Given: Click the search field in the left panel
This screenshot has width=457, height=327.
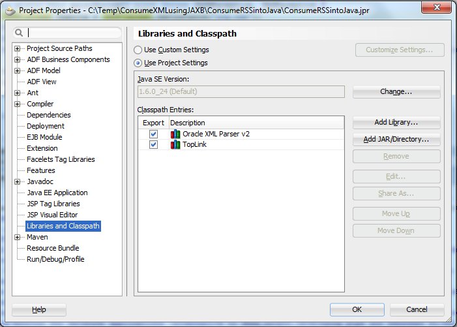Looking at the screenshot, I should click(73, 33).
